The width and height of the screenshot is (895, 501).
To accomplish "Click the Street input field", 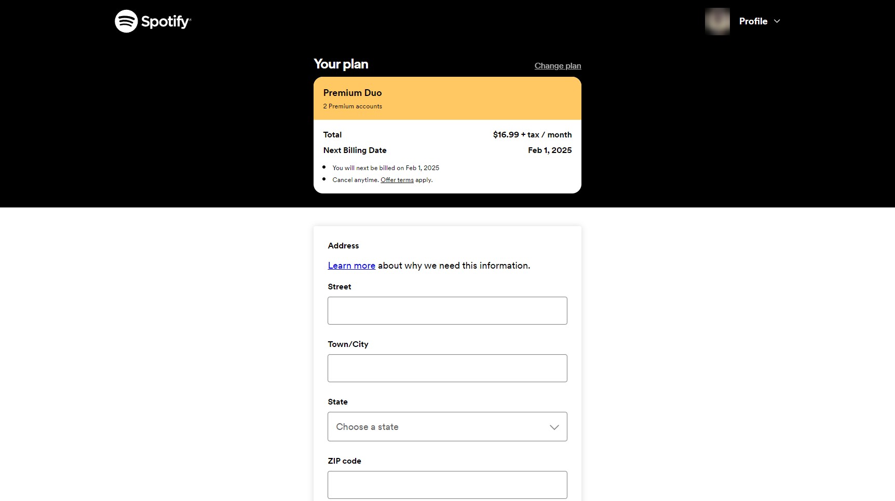I will tap(447, 310).
